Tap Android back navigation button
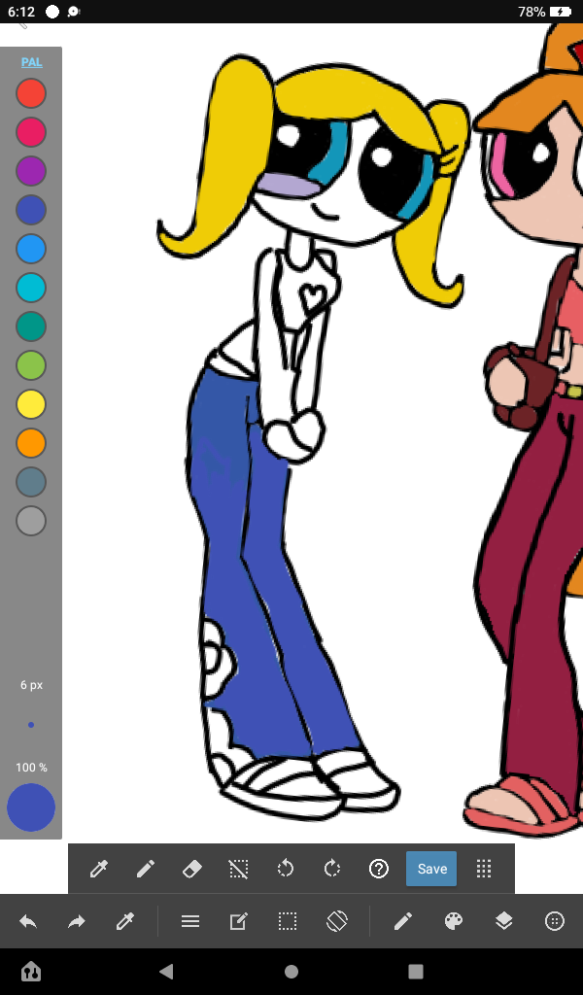 166,971
